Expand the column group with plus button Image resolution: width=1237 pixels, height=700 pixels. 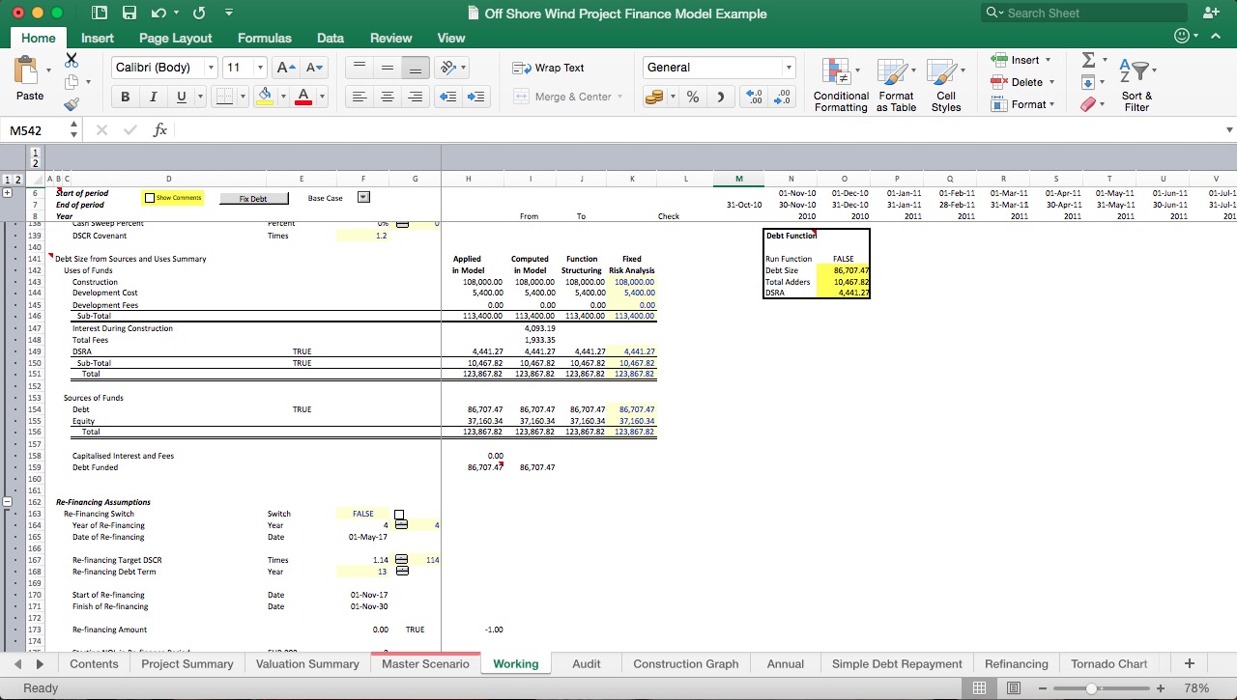coord(8,193)
